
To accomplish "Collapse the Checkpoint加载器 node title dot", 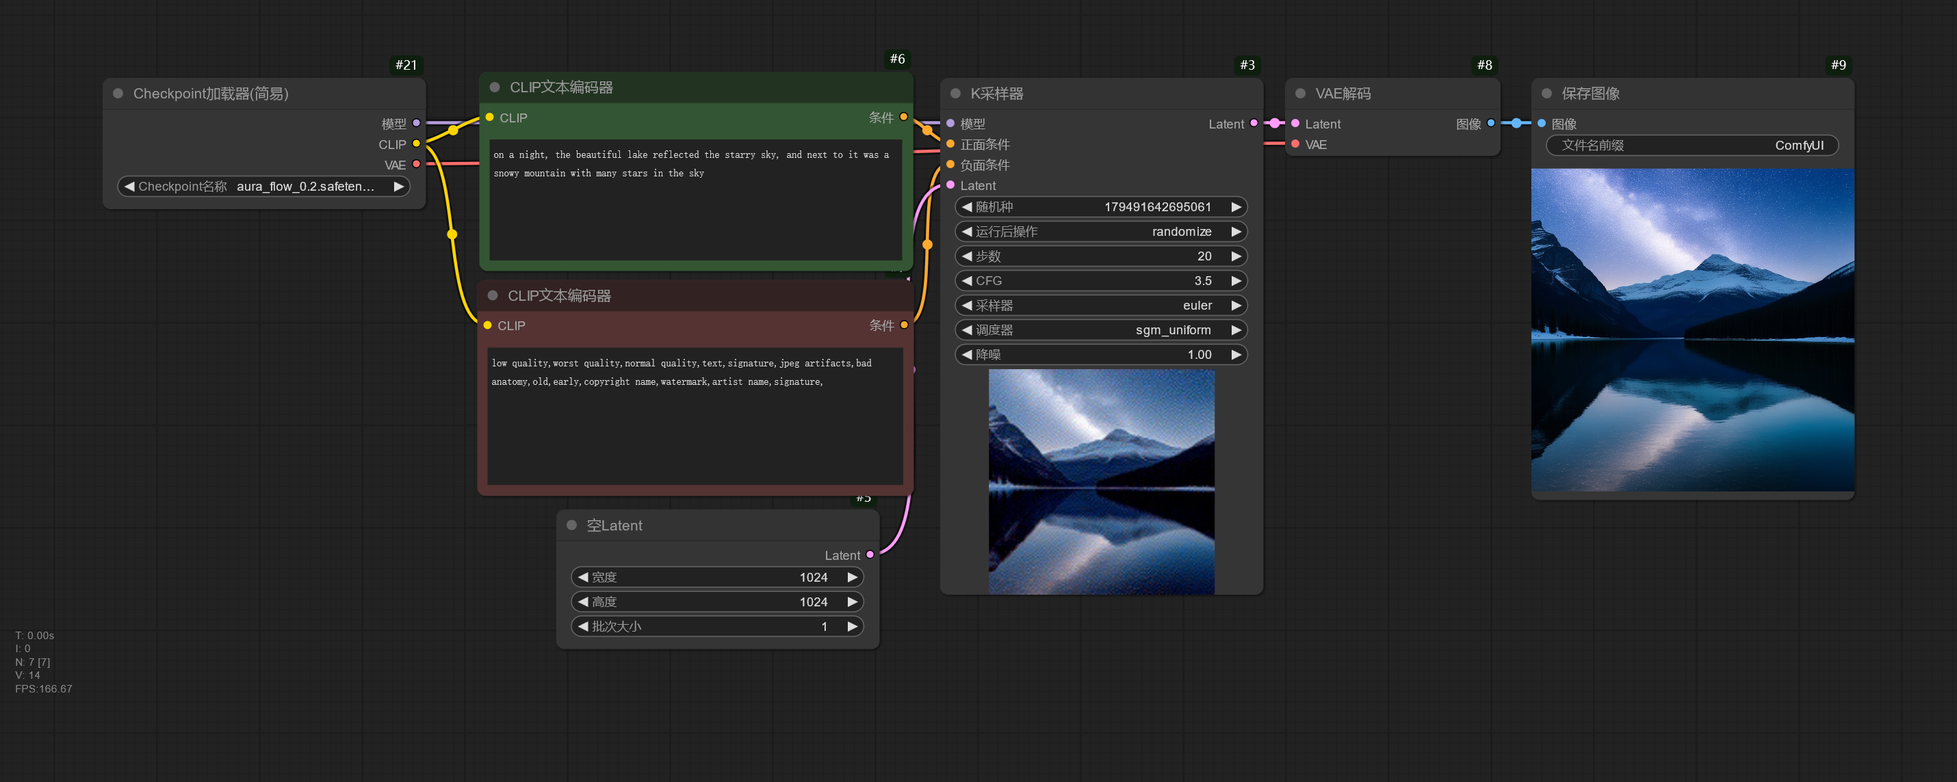I will [117, 93].
